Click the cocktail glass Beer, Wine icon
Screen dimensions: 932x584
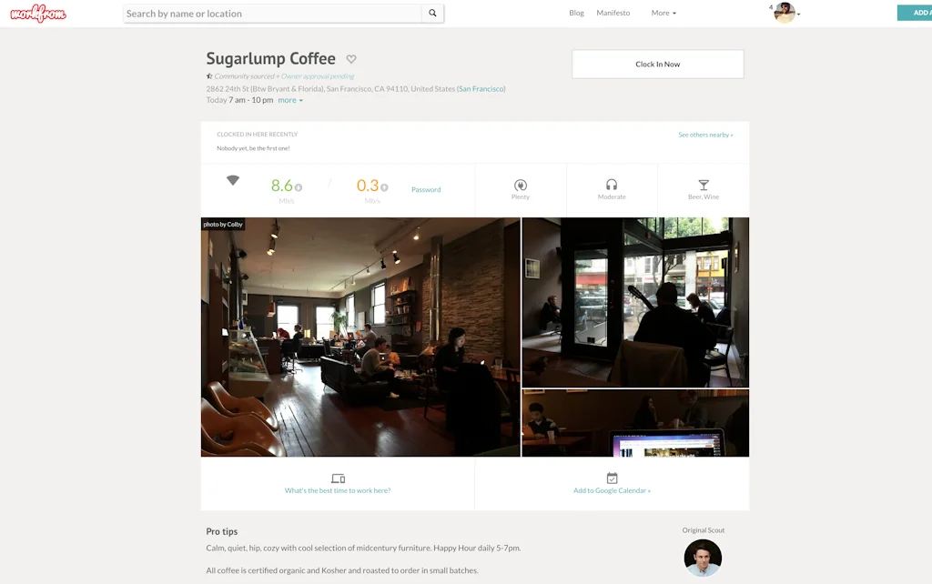[704, 185]
